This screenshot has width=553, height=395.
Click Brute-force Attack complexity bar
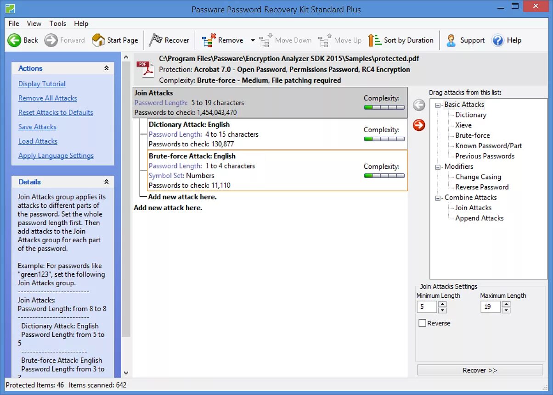(x=384, y=176)
